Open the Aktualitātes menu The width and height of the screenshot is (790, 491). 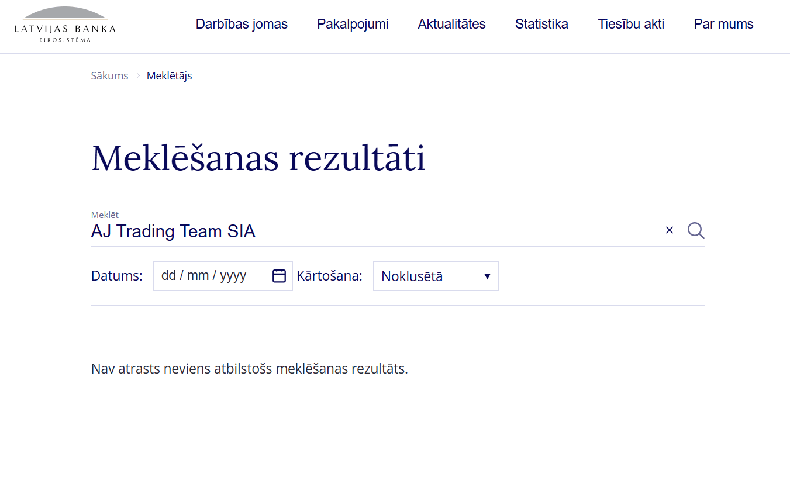[451, 24]
